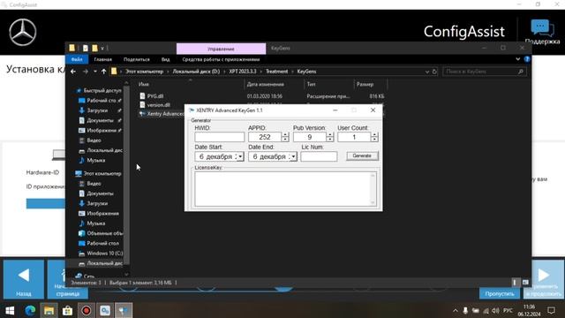Increase the User Count value
The image size is (565, 318).
click(374, 135)
